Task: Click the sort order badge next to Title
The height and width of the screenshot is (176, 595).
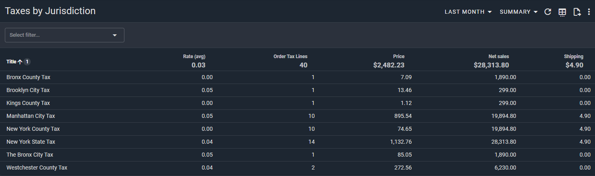Action: (27, 62)
